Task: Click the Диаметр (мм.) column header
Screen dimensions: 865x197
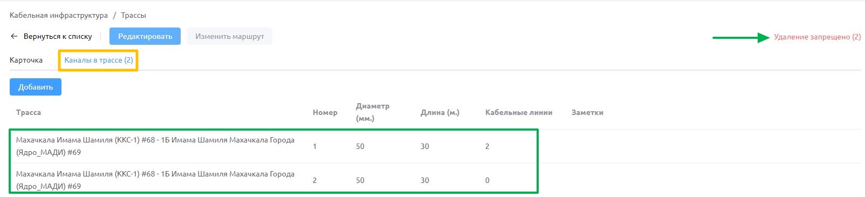Action: [373, 112]
